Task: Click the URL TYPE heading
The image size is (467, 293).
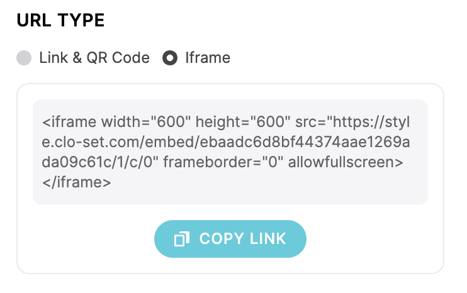Action: coord(60,20)
